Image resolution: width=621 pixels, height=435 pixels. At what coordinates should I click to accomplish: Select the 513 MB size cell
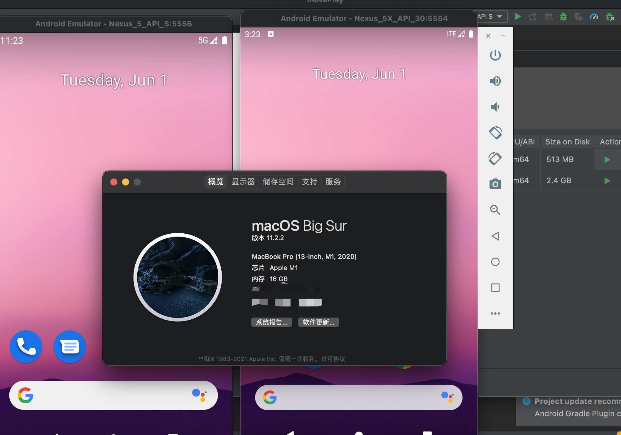(567, 159)
